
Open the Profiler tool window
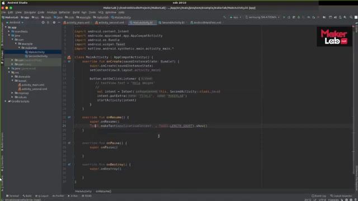click(x=58, y=196)
